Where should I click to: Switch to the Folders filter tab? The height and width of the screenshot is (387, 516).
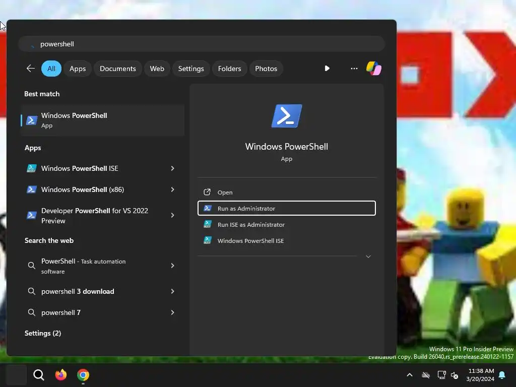pos(229,69)
